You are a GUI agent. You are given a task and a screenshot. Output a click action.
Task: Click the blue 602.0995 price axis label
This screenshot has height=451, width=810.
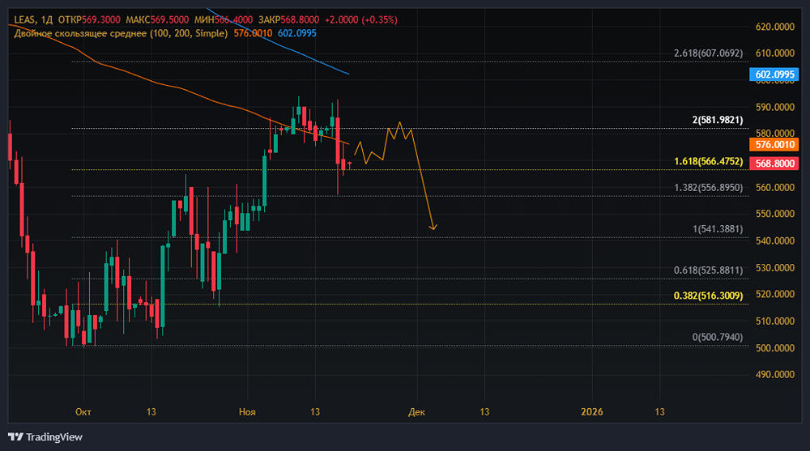click(x=774, y=74)
